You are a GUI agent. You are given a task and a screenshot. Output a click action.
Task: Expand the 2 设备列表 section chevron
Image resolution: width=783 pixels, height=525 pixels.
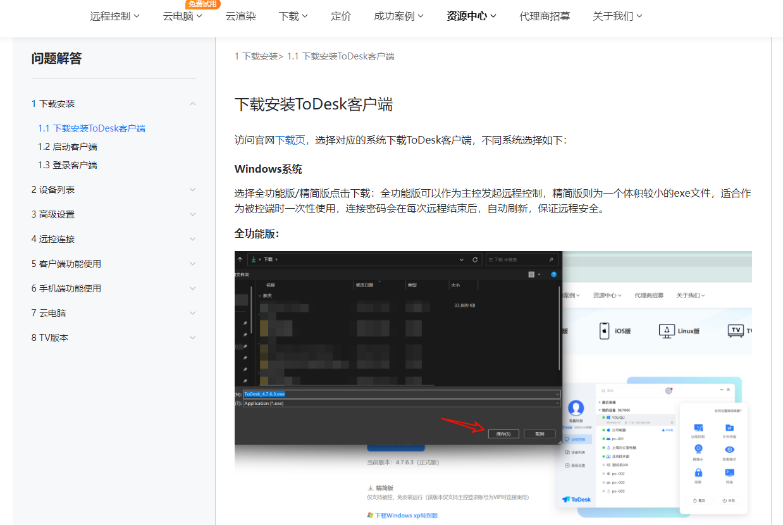(x=193, y=190)
